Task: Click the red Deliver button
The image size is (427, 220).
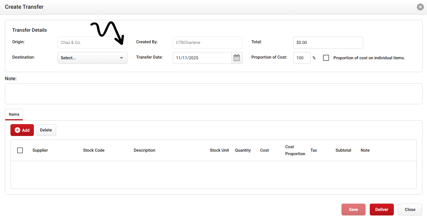Action: (x=382, y=210)
